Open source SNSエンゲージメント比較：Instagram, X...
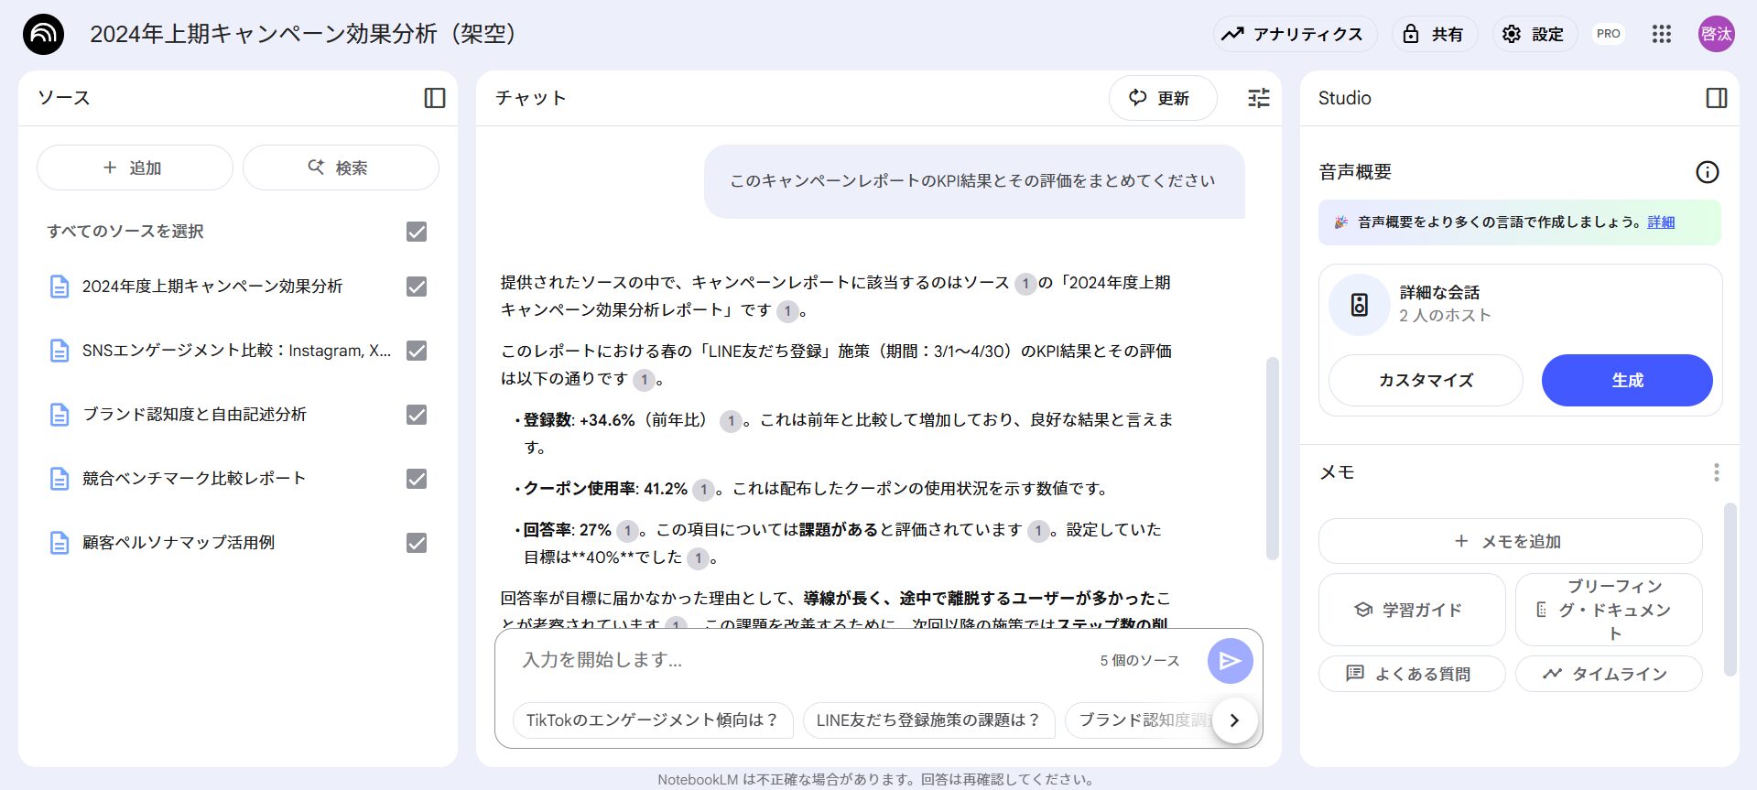Image resolution: width=1757 pixels, height=790 pixels. click(x=236, y=351)
